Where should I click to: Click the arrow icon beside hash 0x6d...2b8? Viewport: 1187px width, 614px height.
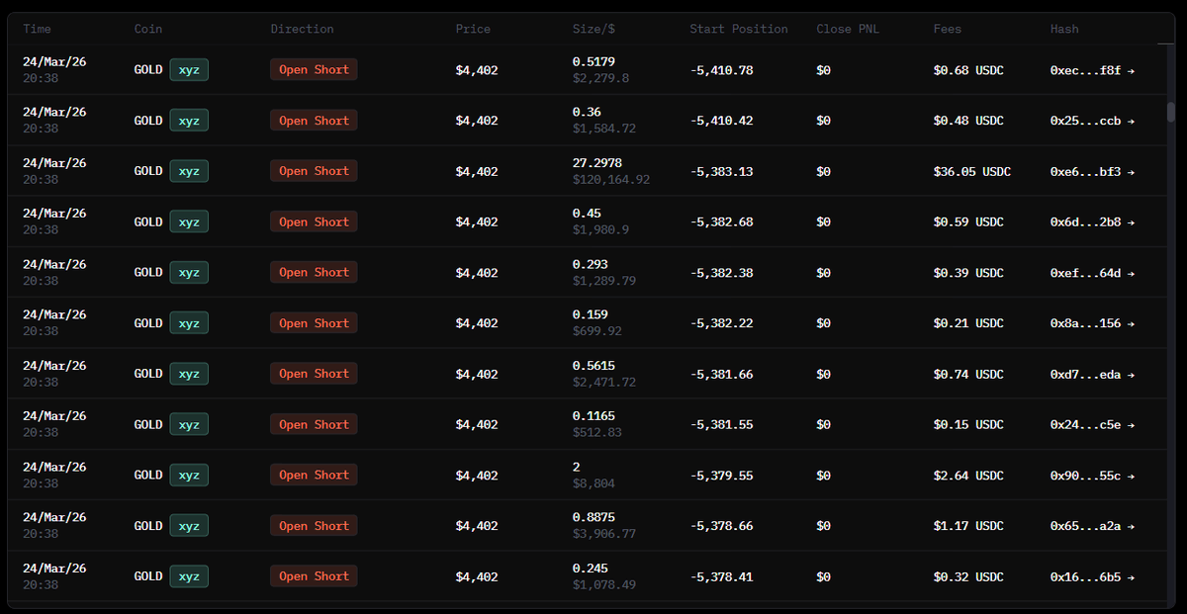point(1131,222)
